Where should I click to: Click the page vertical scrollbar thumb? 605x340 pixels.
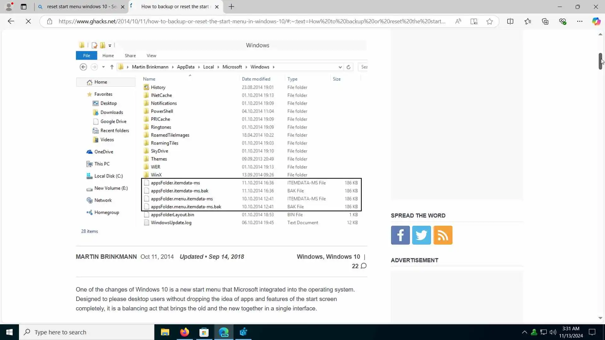pyautogui.click(x=600, y=61)
